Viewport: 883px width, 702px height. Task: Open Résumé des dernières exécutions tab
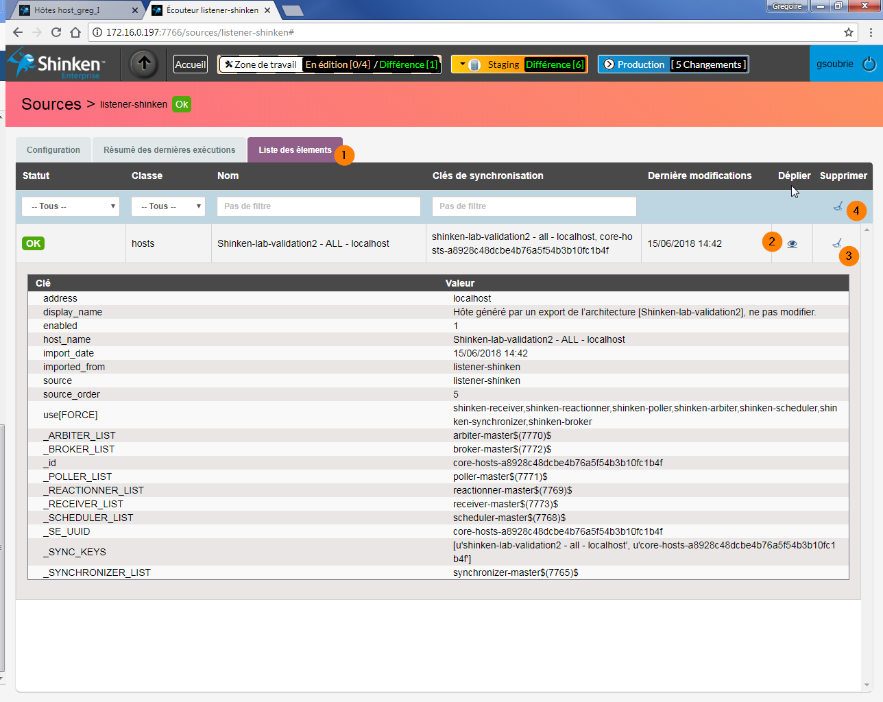coord(169,150)
